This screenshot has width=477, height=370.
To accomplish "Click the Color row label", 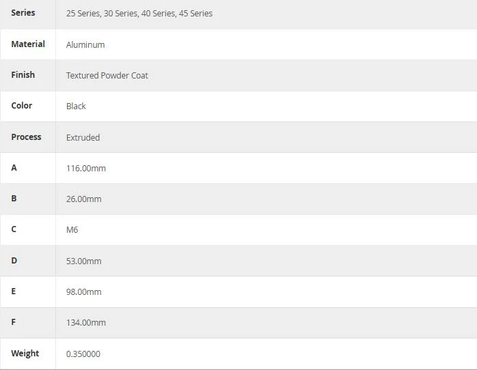I will click(22, 105).
